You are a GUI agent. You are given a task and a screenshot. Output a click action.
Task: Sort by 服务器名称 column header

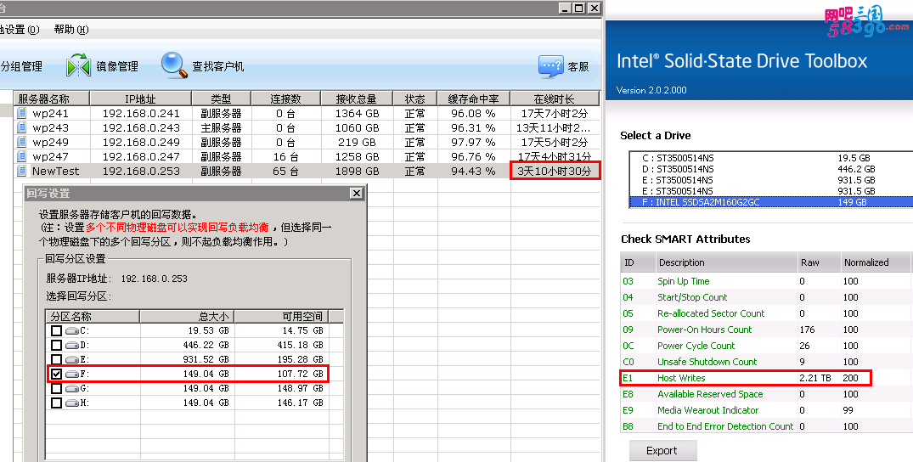[51, 99]
